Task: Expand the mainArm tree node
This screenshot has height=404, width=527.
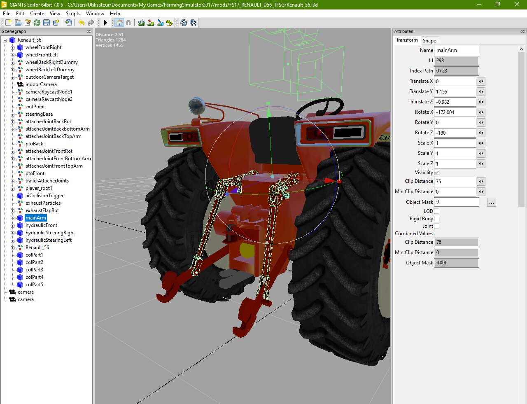Action: (12, 218)
